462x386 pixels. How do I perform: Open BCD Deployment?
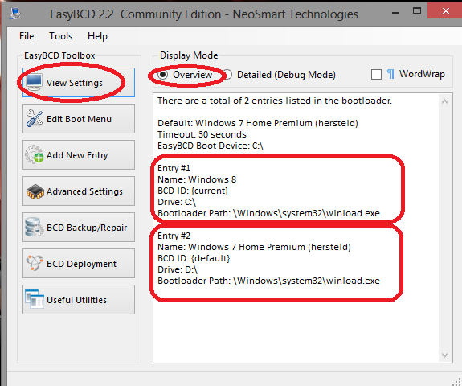tap(79, 263)
